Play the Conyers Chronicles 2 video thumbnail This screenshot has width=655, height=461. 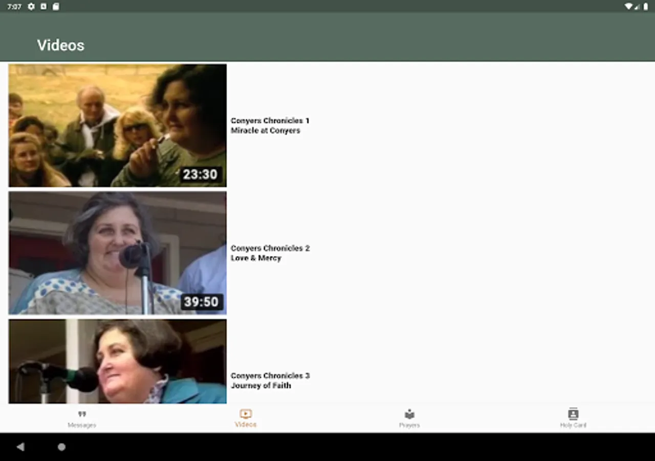[x=118, y=253]
